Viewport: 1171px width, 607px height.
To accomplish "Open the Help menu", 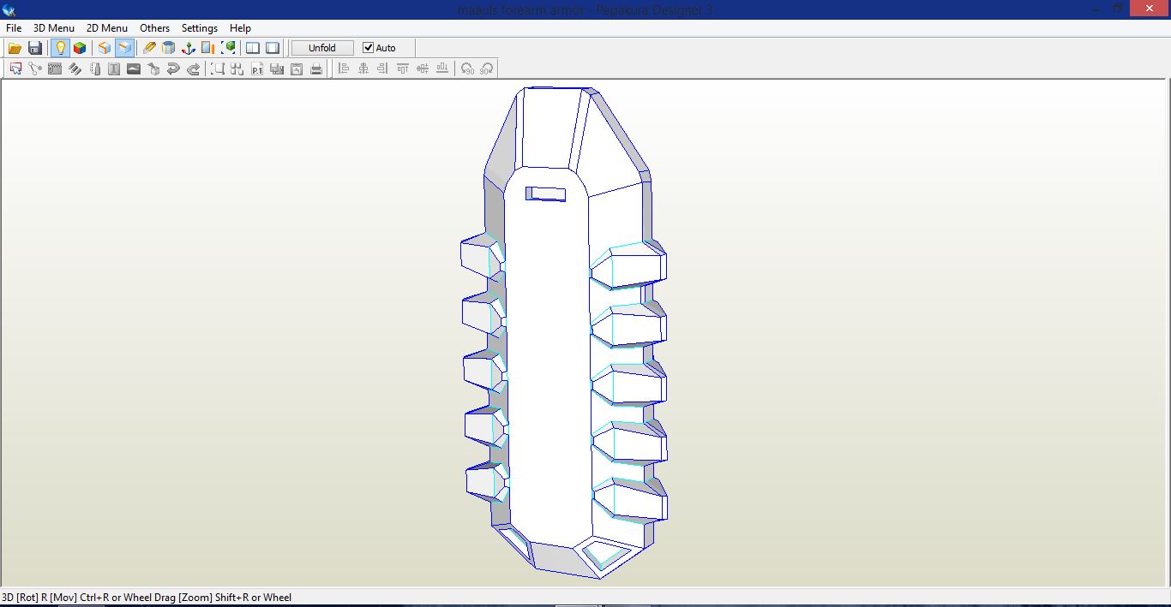I will click(x=240, y=28).
